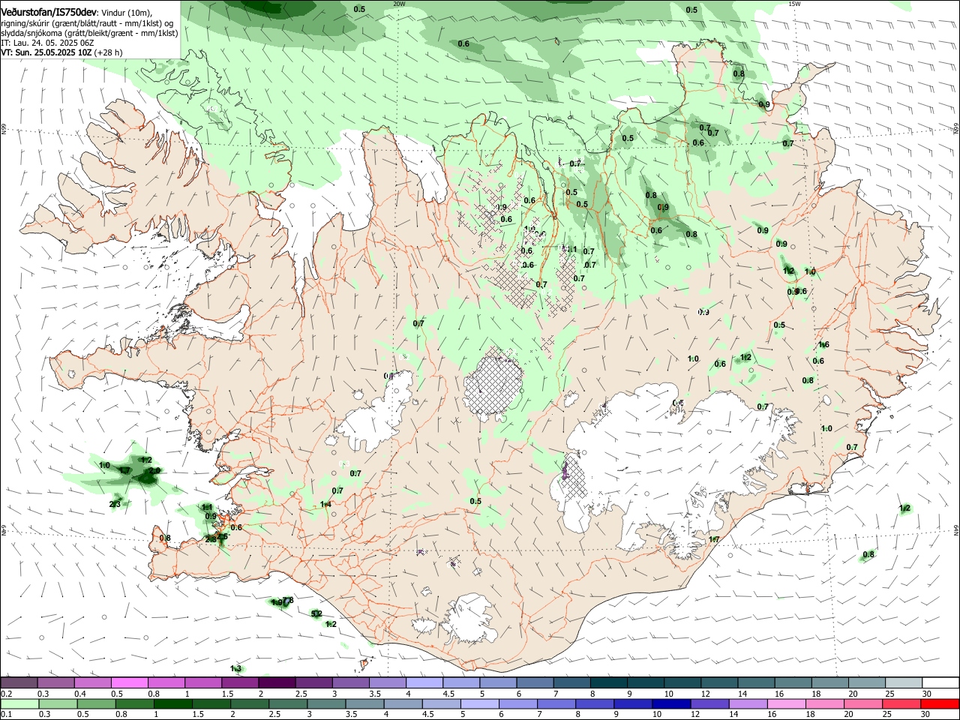The width and height of the screenshot is (960, 720).
Task: Select the lower-row green swatch labeled 0.5
Action: pyautogui.click(x=96, y=704)
